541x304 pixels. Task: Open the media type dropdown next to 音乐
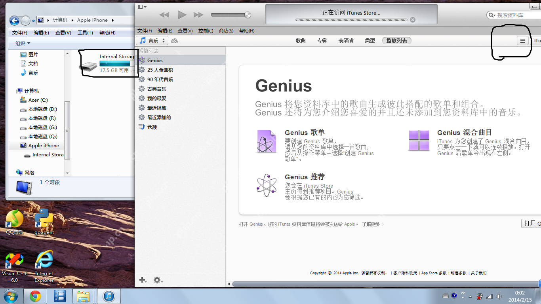coord(163,40)
